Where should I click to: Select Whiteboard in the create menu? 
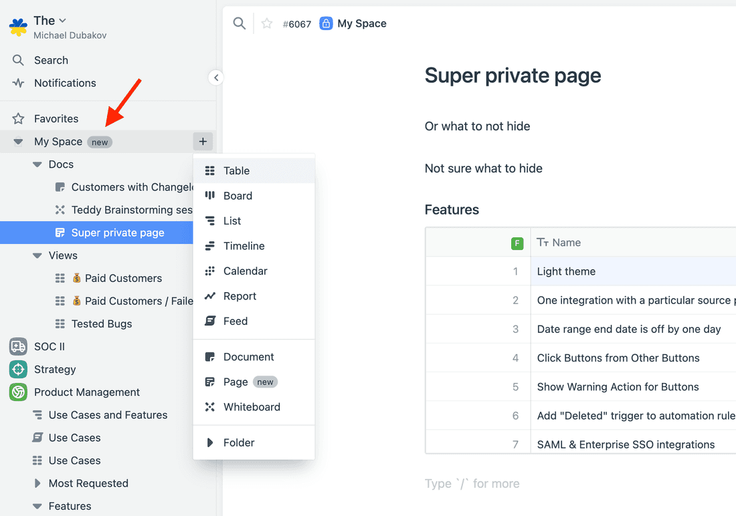click(252, 407)
